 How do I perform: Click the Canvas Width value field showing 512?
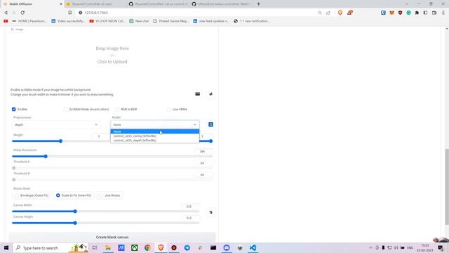[x=189, y=206]
